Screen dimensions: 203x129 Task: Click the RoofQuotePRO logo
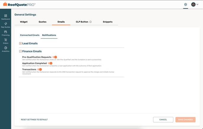click(19, 4)
